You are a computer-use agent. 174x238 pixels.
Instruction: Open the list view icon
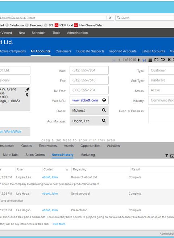150,60
